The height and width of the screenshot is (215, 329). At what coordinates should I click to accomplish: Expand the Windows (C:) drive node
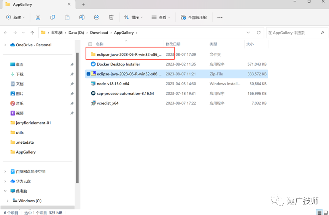8,201
